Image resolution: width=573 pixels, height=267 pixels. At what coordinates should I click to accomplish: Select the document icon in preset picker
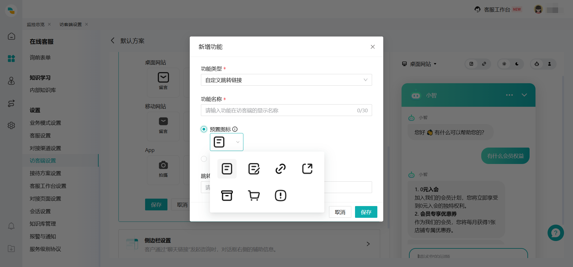pos(227,169)
